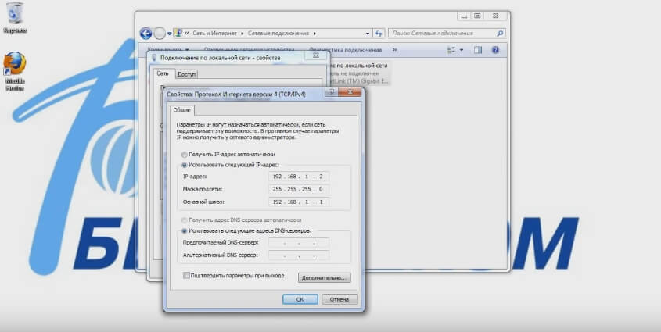
Task: Select the 'Общие' tab in TCP/IPv4 dialog
Action: [x=182, y=110]
